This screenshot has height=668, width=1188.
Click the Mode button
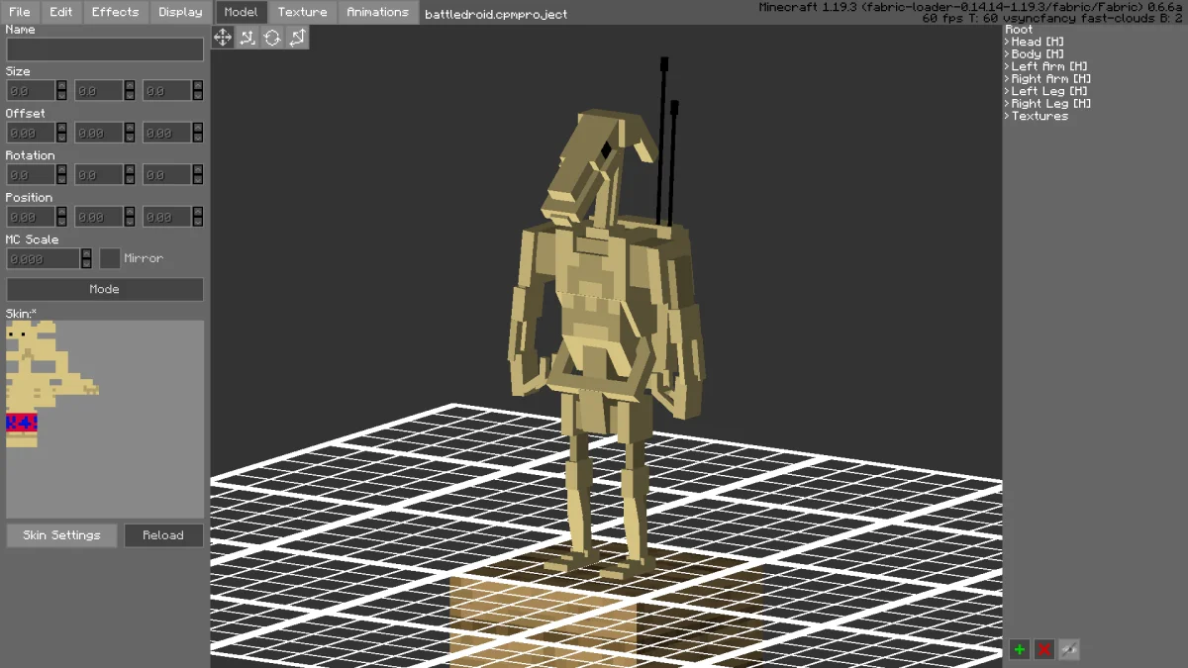pyautogui.click(x=105, y=289)
